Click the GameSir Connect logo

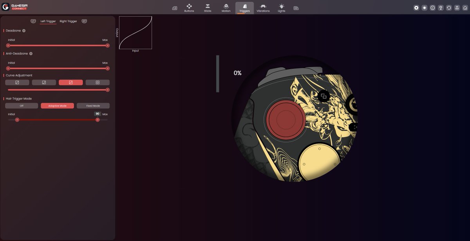15,7
